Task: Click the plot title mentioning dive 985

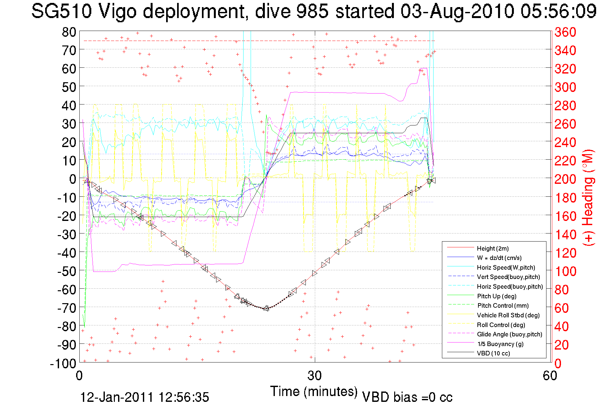Action: pos(314,12)
